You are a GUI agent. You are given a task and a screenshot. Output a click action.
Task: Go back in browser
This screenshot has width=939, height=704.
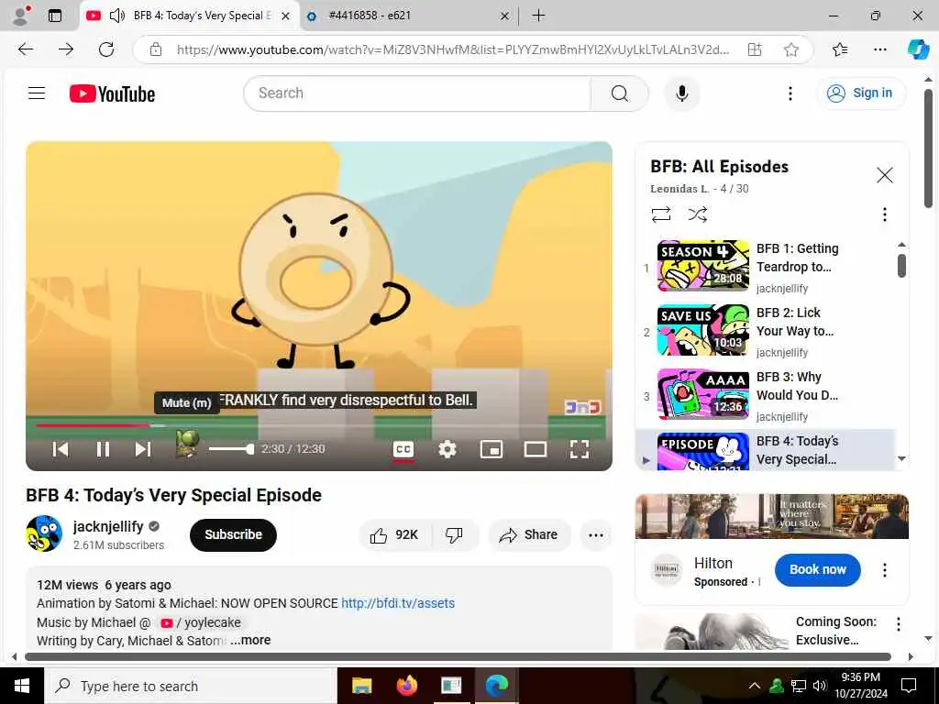click(x=26, y=49)
